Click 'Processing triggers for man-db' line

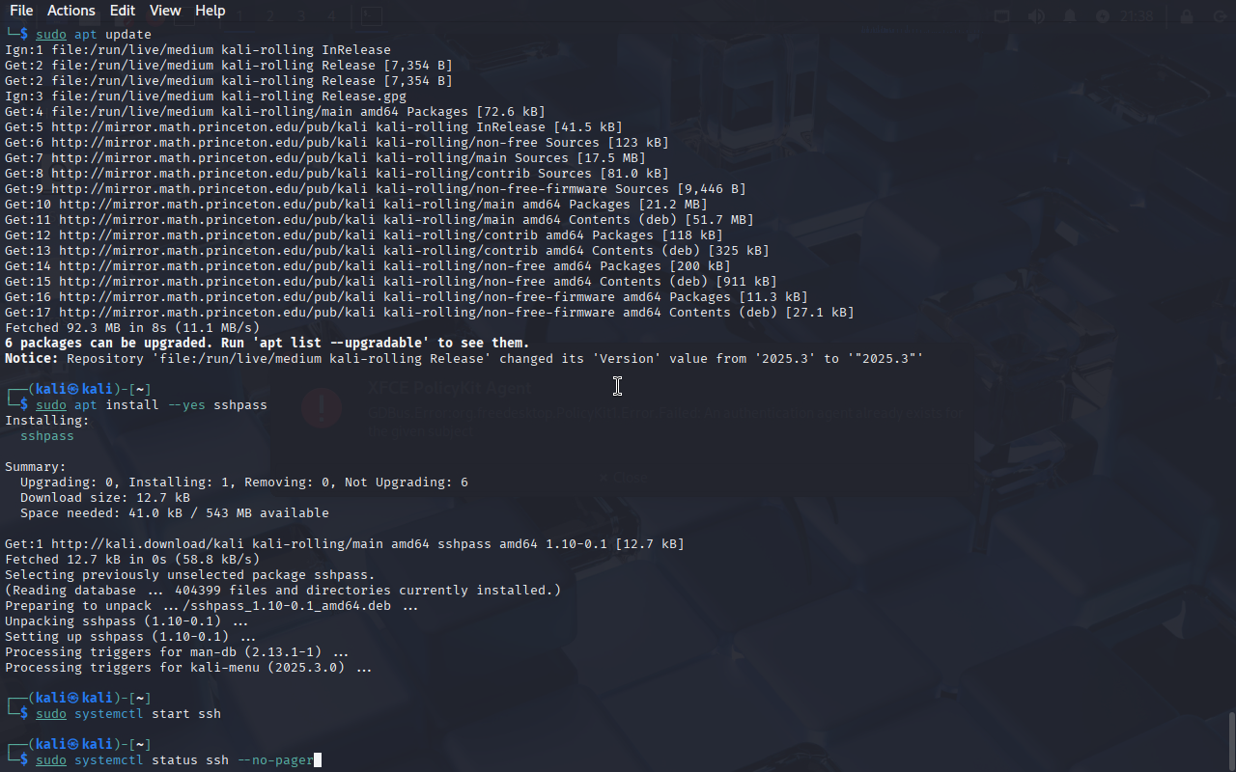pos(177,652)
